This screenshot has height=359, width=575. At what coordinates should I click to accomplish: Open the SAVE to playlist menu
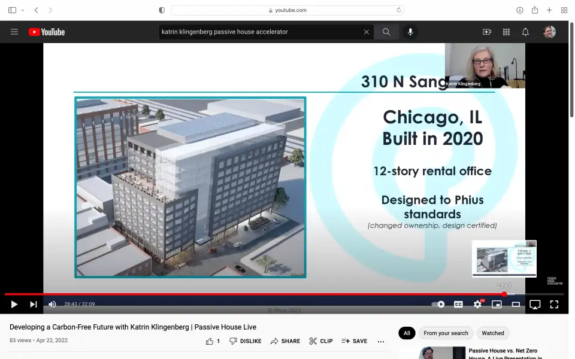355,341
